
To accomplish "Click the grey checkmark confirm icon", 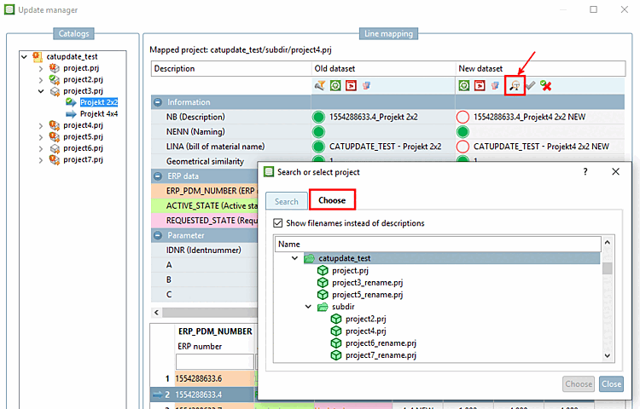I will [530, 85].
